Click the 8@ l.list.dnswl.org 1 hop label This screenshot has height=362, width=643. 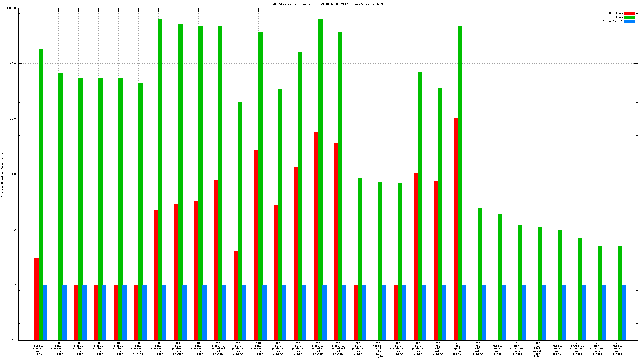538,350
